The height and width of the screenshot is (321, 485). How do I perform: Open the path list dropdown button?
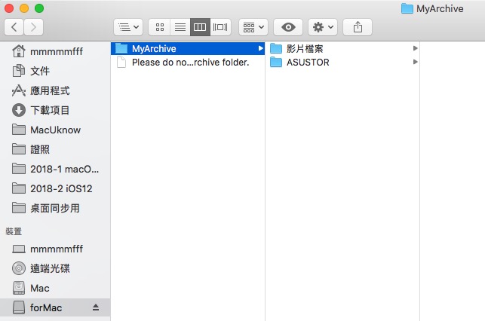tap(127, 27)
